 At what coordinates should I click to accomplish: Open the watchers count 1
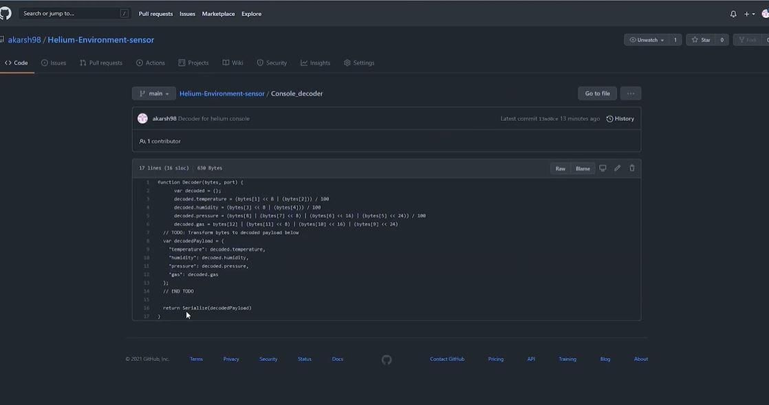point(675,40)
